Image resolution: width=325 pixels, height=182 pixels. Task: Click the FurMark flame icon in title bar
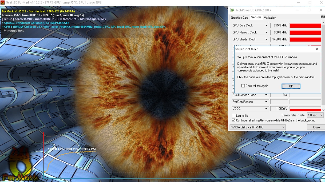3,2
